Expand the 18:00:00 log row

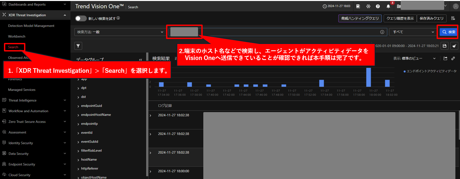point(151,171)
